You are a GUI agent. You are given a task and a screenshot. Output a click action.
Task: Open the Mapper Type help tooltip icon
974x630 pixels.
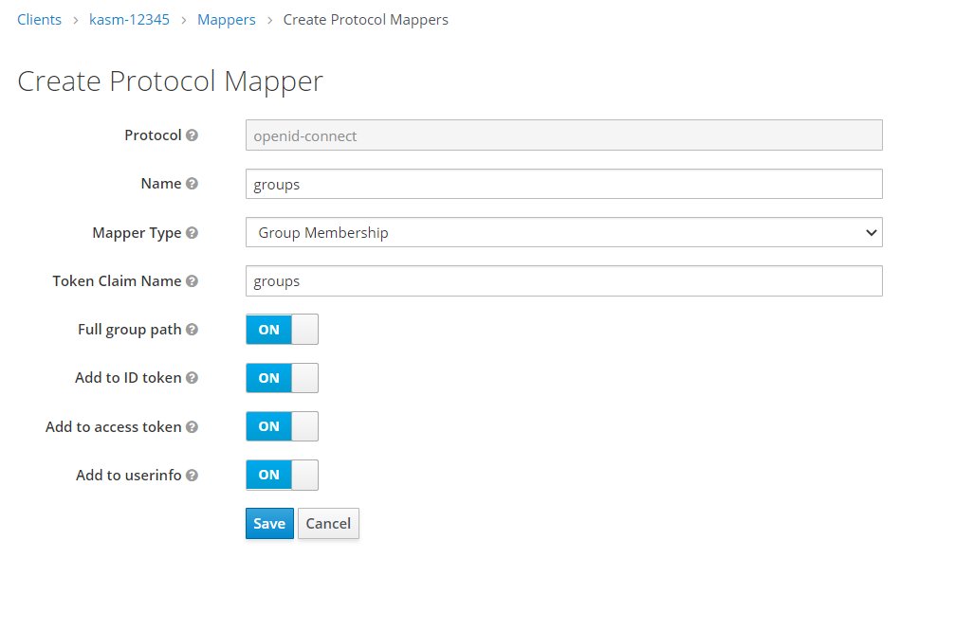pos(193,232)
